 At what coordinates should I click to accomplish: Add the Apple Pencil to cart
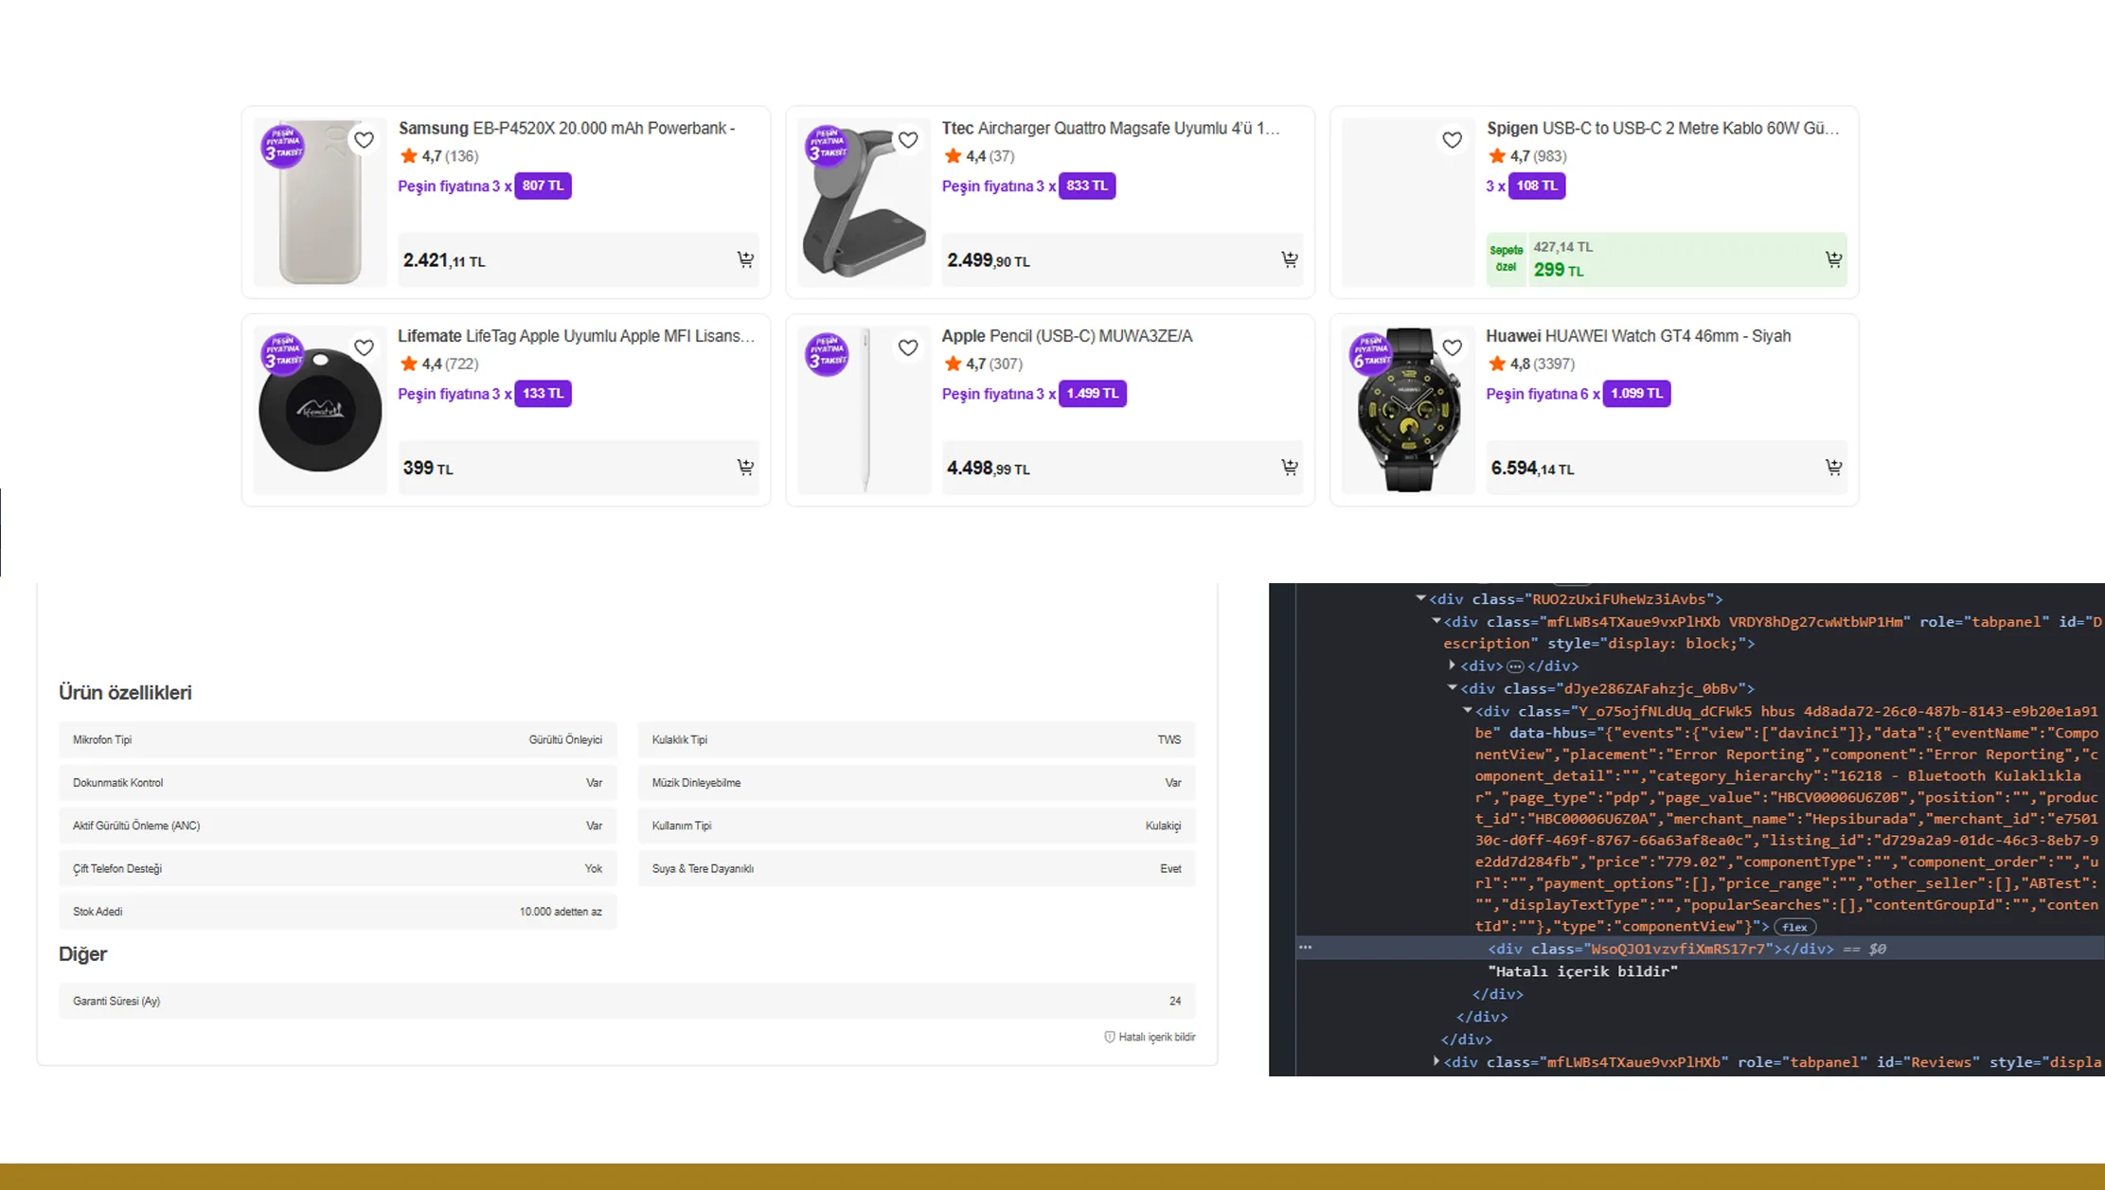(x=1290, y=467)
